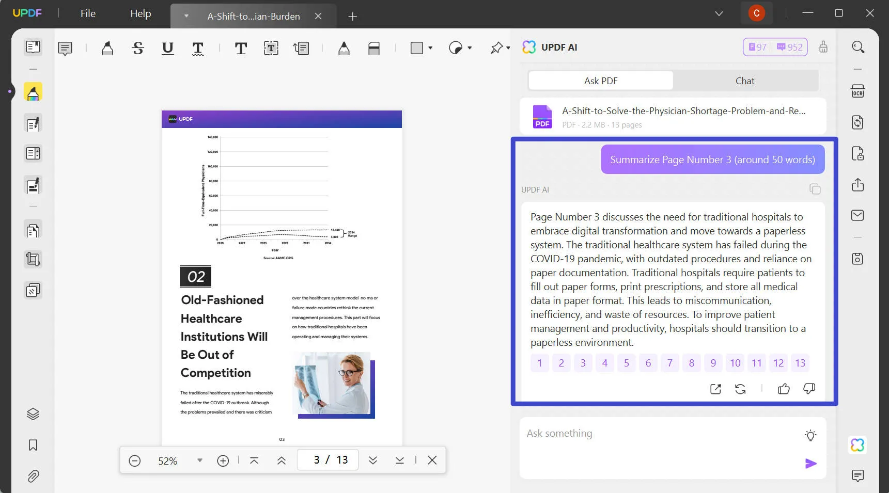This screenshot has height=493, width=889.
Task: Open the Edit PDF mode icon
Action: (x=33, y=124)
